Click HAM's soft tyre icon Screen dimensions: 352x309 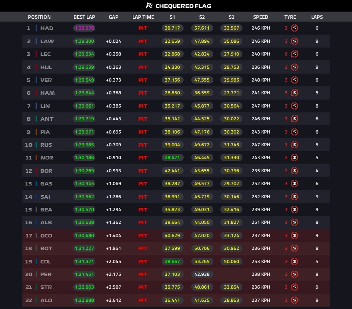point(294,93)
